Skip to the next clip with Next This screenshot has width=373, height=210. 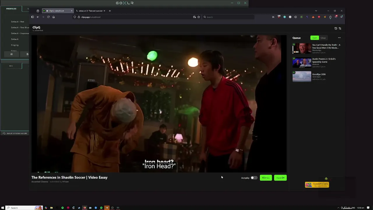point(280,178)
